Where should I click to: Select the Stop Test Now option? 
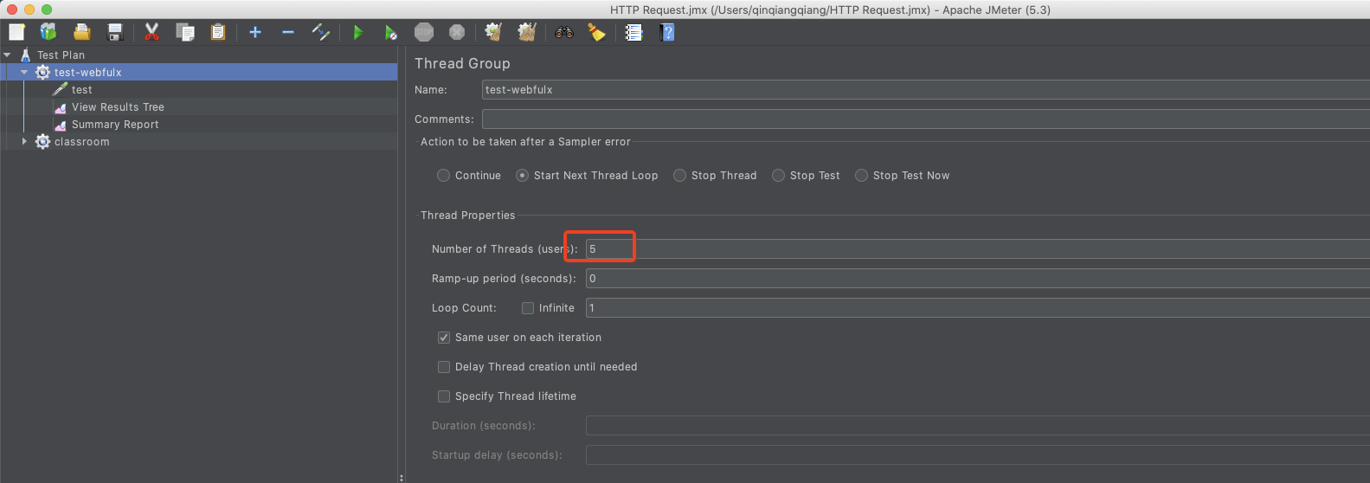[861, 176]
